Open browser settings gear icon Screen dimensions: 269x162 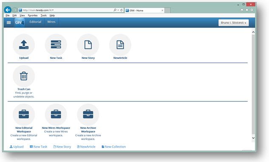[x=252, y=10]
